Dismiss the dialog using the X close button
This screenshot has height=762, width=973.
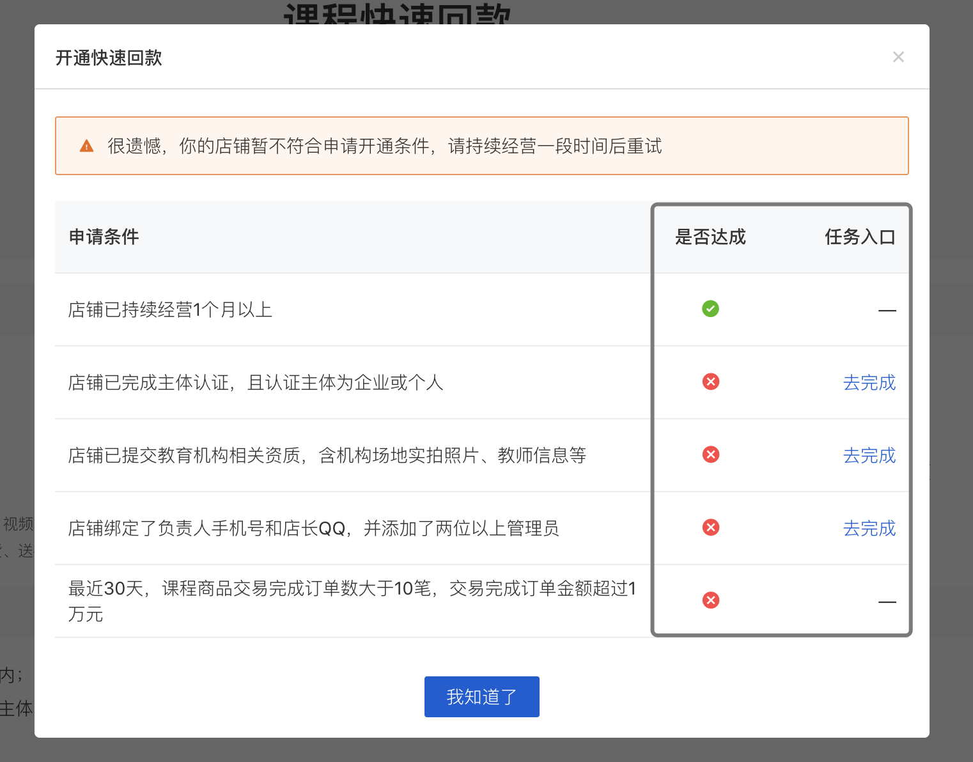(898, 57)
